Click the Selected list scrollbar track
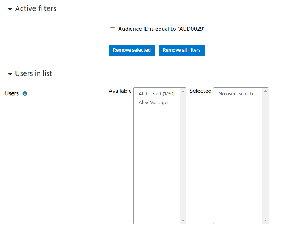 pos(265,154)
